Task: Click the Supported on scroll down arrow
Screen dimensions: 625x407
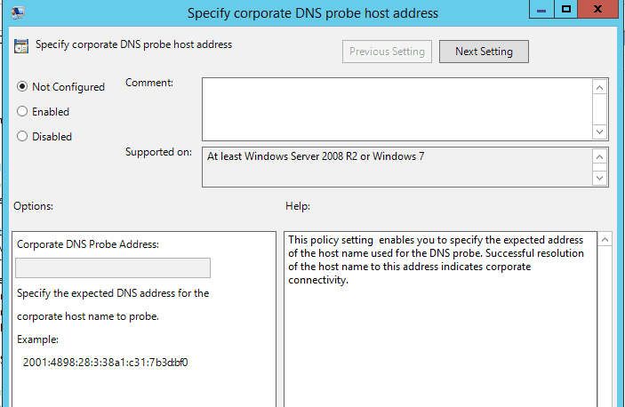Action: (x=599, y=178)
